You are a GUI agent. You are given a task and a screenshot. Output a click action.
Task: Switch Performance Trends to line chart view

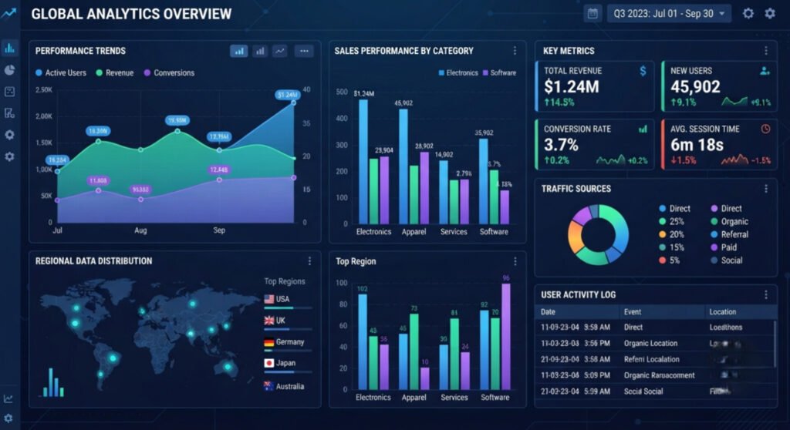280,51
